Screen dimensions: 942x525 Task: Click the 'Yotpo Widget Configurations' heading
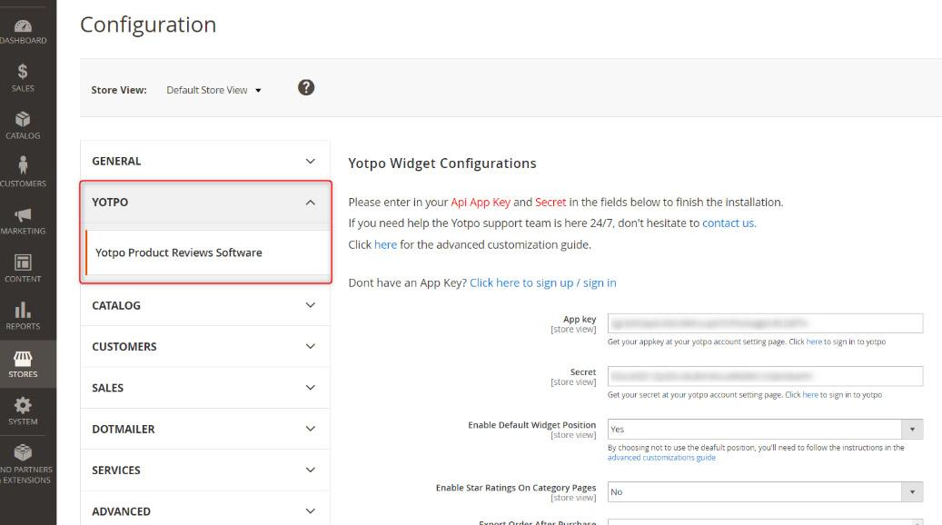click(x=442, y=163)
